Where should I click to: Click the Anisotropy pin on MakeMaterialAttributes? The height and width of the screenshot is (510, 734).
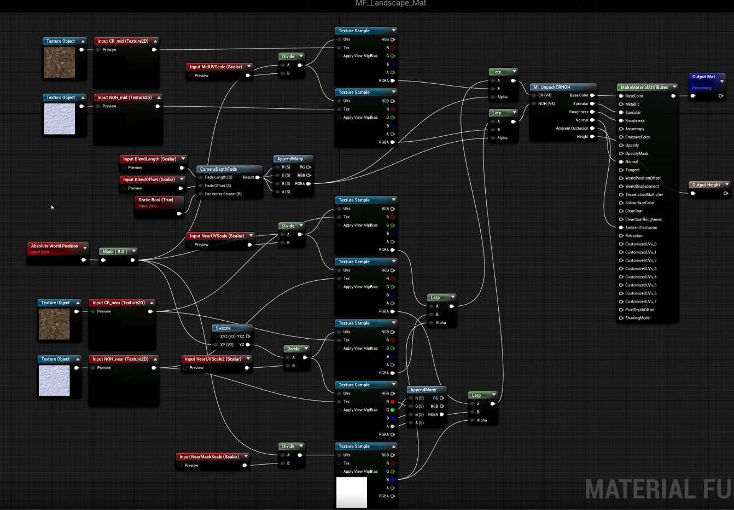click(621, 129)
